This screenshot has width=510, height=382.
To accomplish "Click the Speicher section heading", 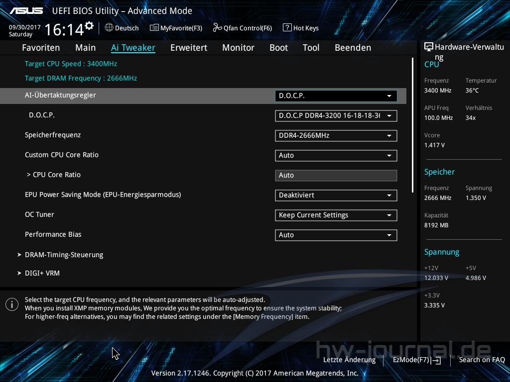I will [x=439, y=172].
